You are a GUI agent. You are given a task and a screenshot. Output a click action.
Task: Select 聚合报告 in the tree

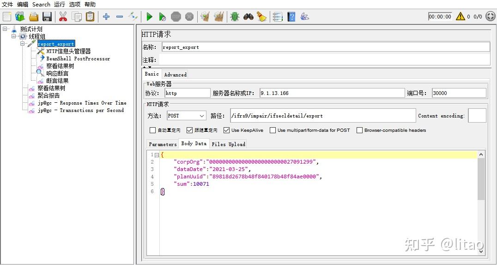tap(48, 95)
